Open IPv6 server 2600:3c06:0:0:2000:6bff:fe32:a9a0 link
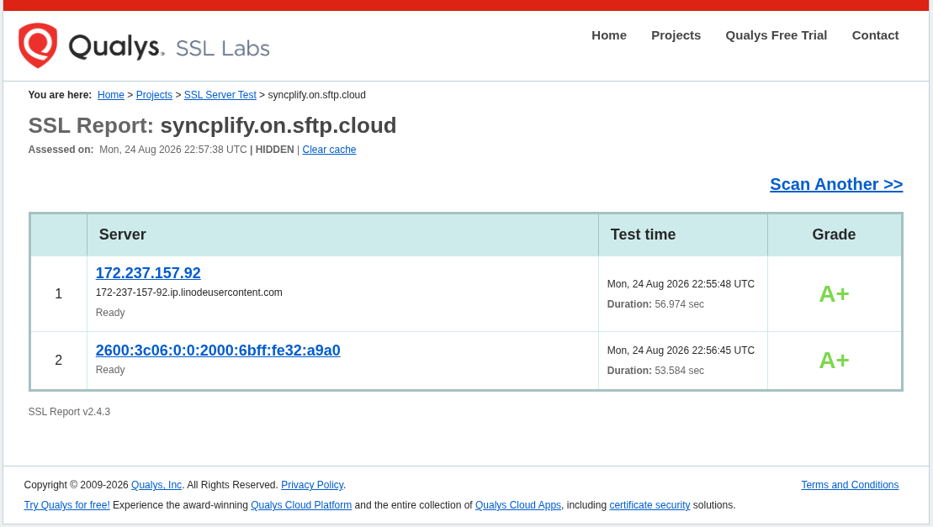The width and height of the screenshot is (933, 527). [218, 350]
